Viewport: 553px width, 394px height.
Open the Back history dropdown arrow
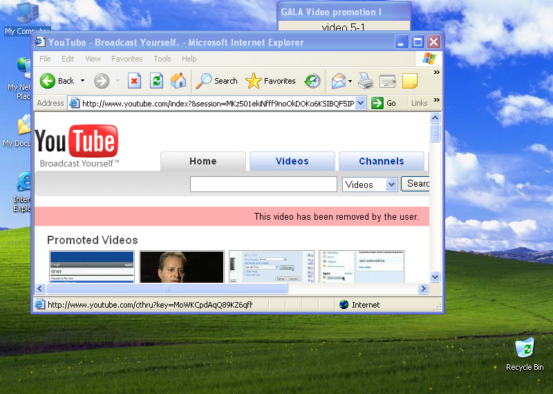[82, 81]
